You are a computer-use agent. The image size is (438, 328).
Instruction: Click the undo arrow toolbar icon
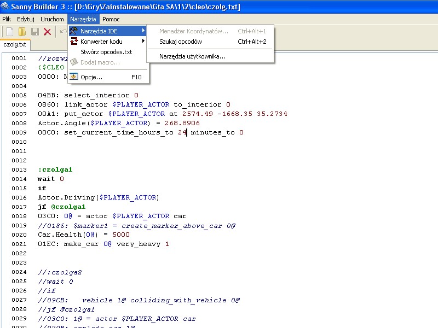point(63,32)
